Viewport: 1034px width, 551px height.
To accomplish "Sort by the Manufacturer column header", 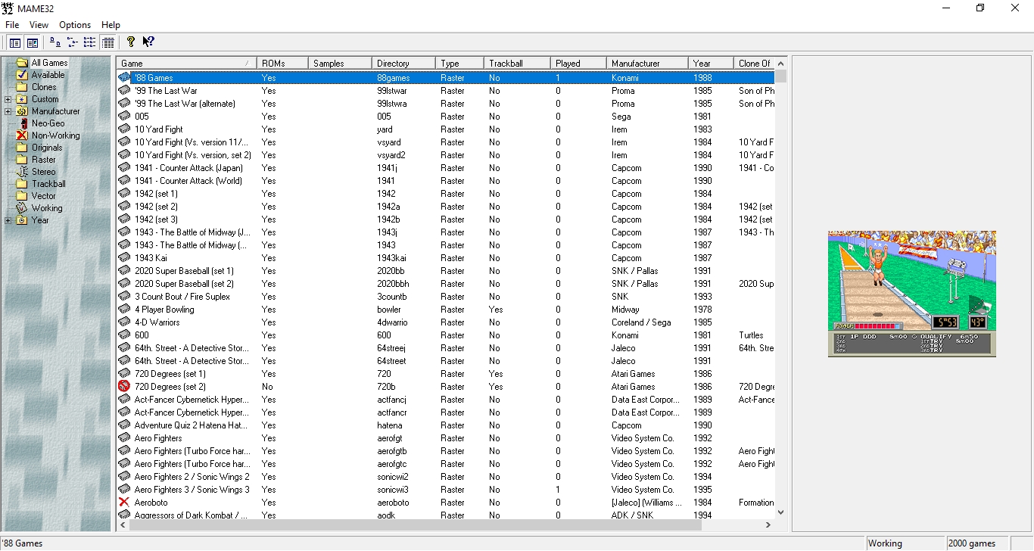I will pyautogui.click(x=647, y=64).
